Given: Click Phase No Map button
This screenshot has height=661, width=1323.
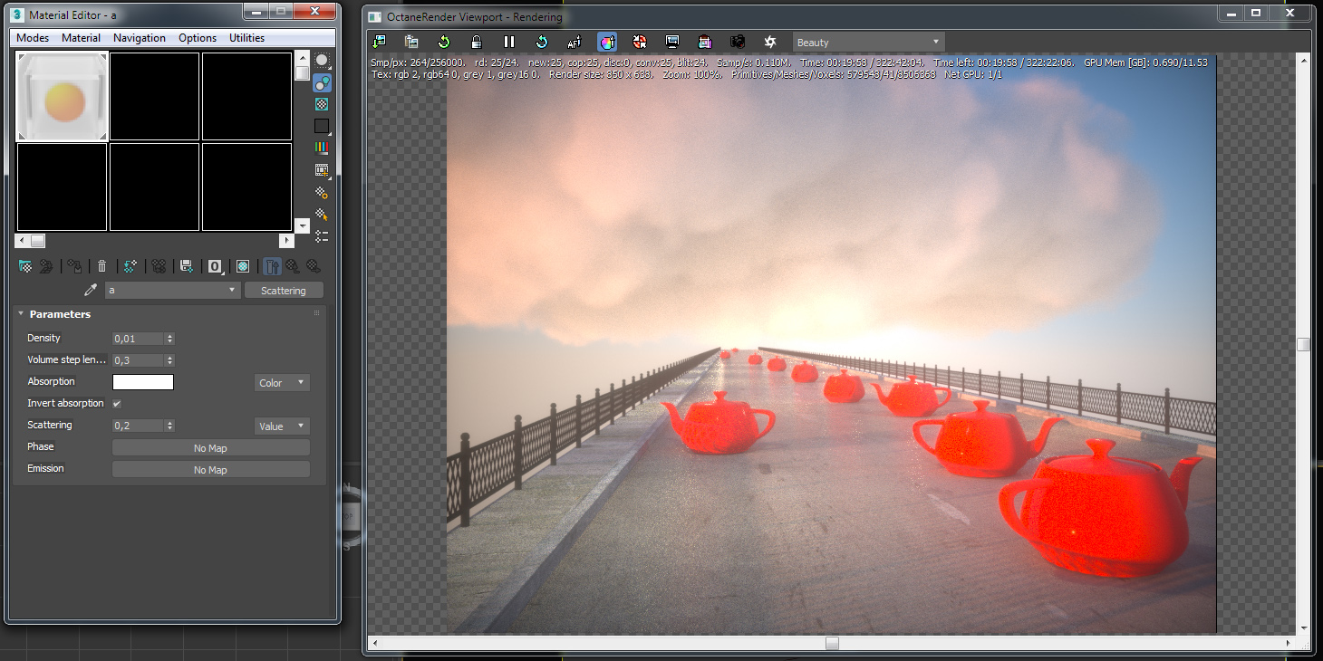Looking at the screenshot, I should (211, 448).
